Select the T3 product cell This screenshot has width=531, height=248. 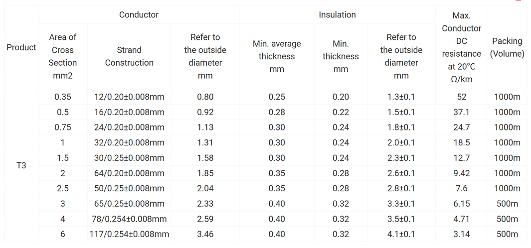tap(21, 165)
